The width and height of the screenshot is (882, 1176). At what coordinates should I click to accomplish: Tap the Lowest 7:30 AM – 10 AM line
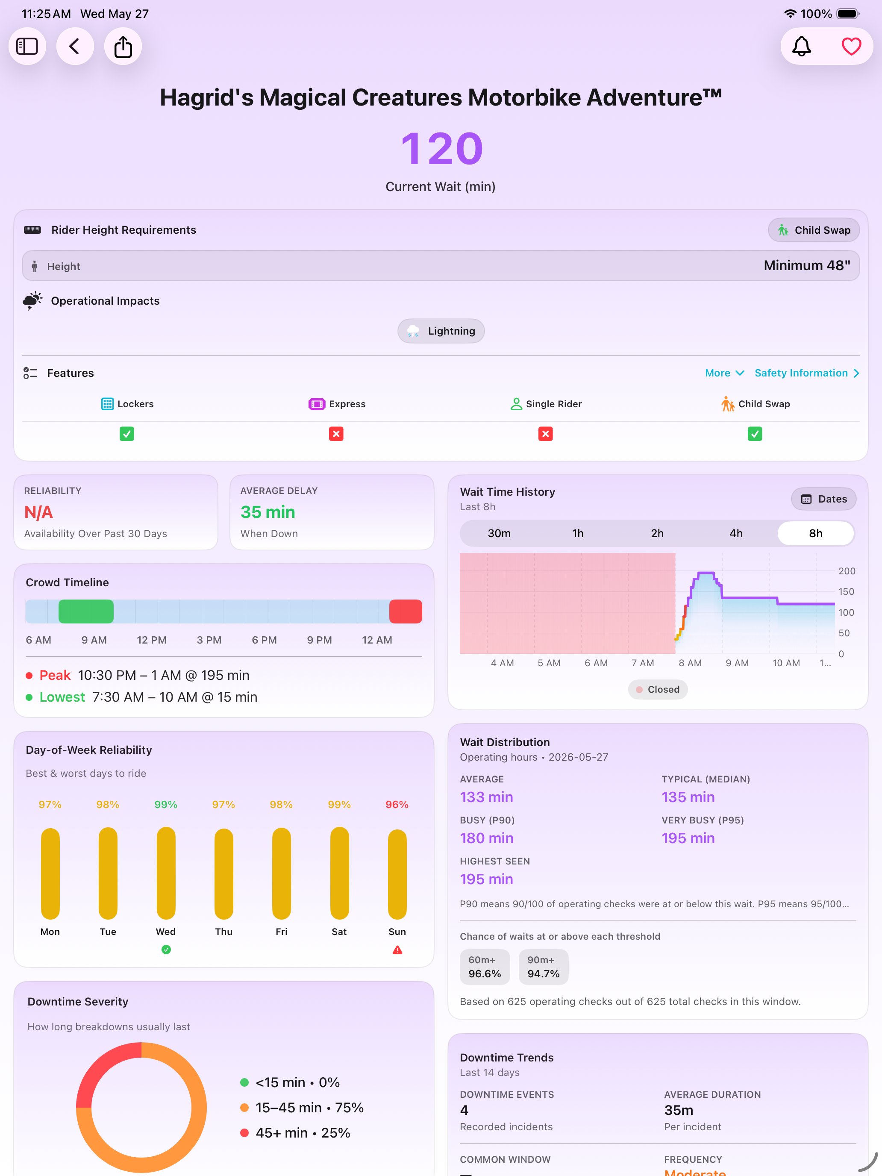click(141, 697)
